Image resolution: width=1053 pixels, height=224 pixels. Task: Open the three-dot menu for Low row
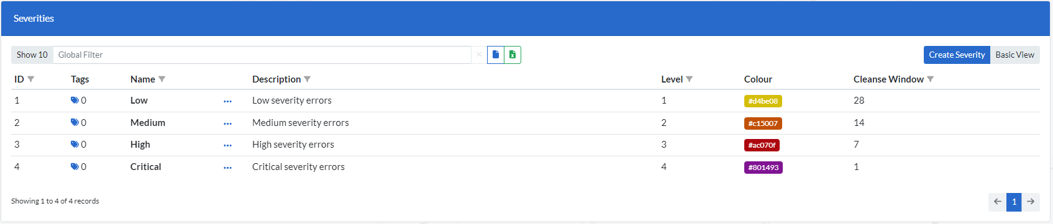point(227,101)
